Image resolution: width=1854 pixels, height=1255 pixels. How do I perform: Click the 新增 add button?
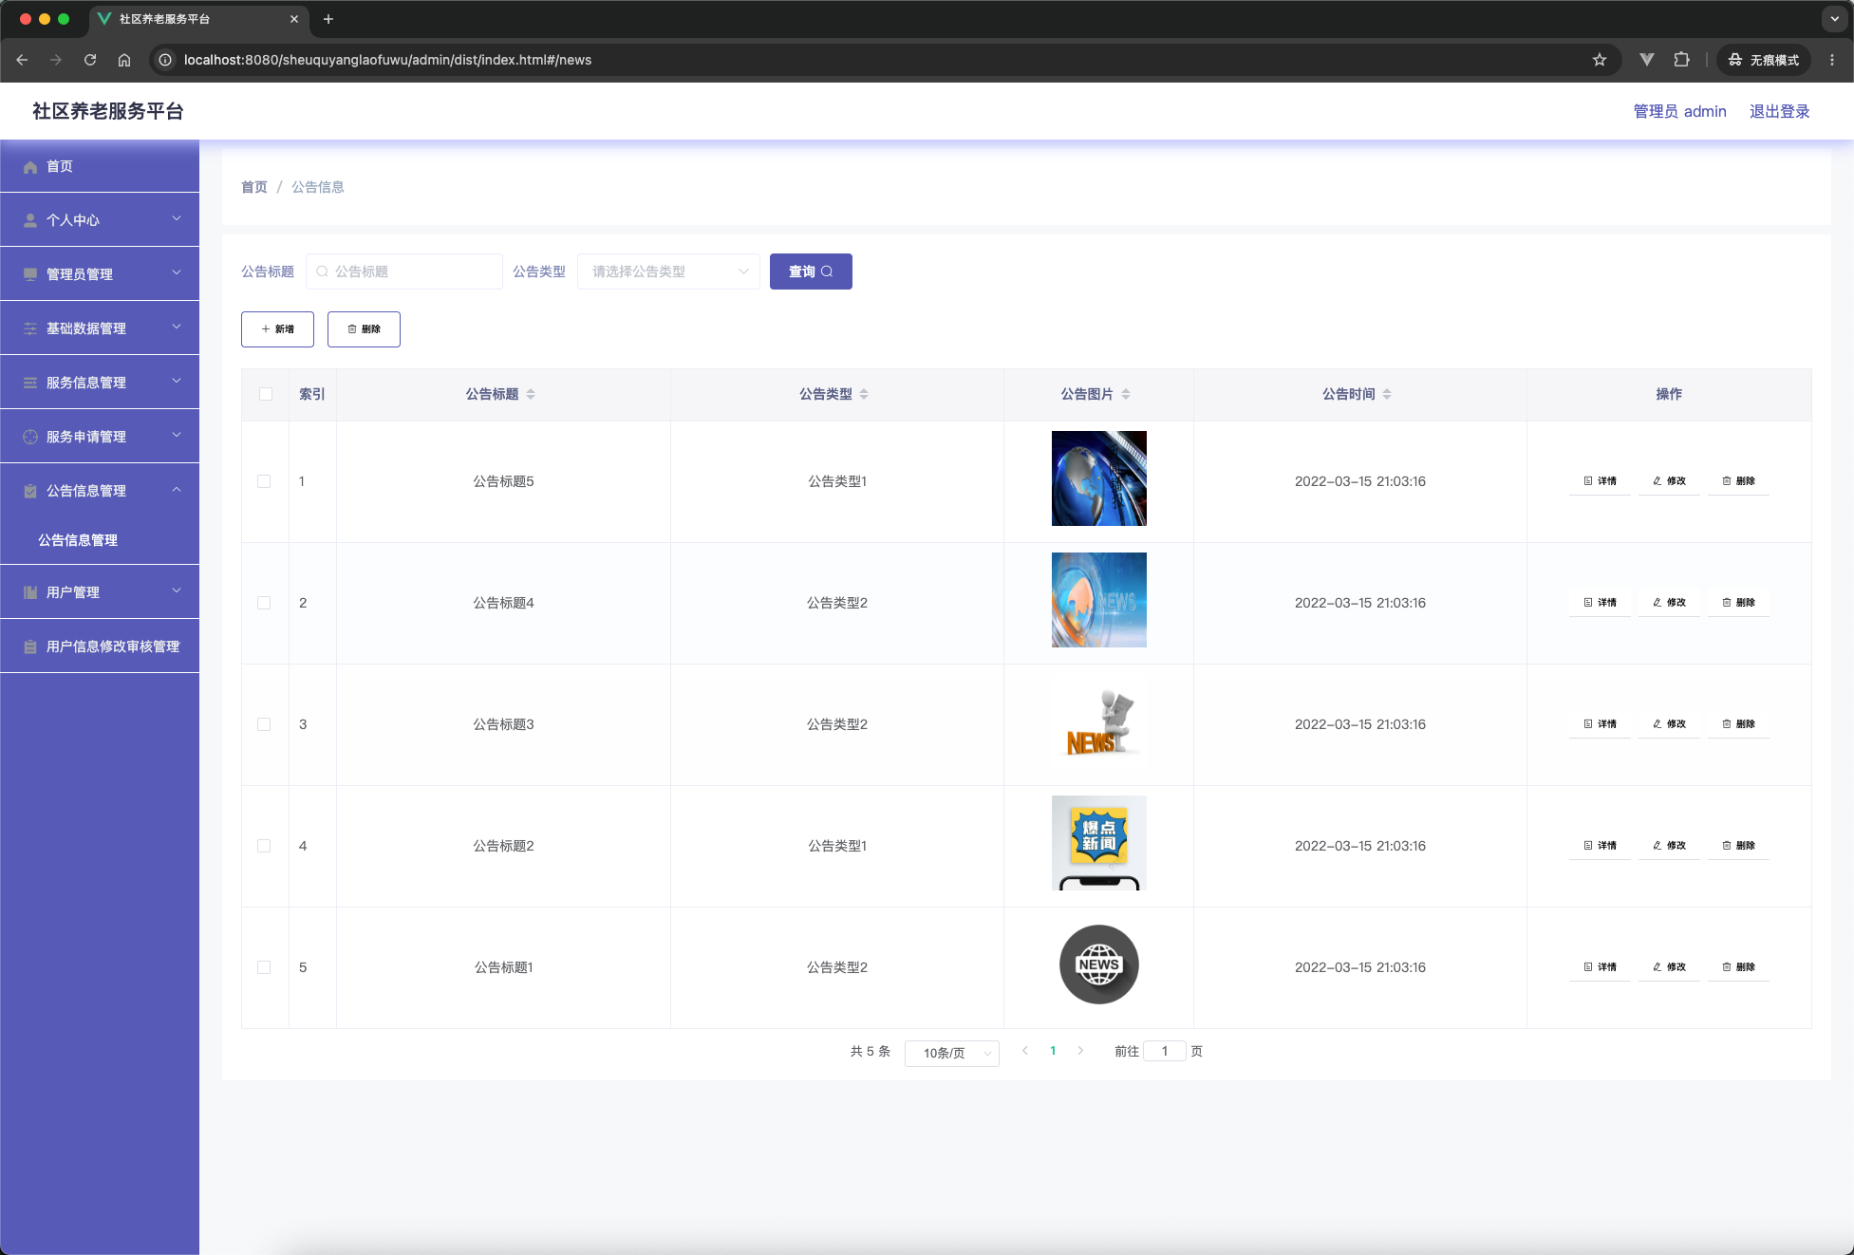(x=277, y=329)
